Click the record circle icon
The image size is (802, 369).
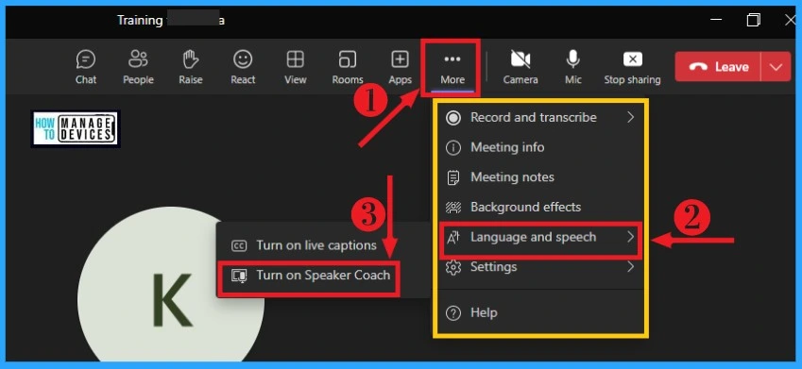(453, 118)
